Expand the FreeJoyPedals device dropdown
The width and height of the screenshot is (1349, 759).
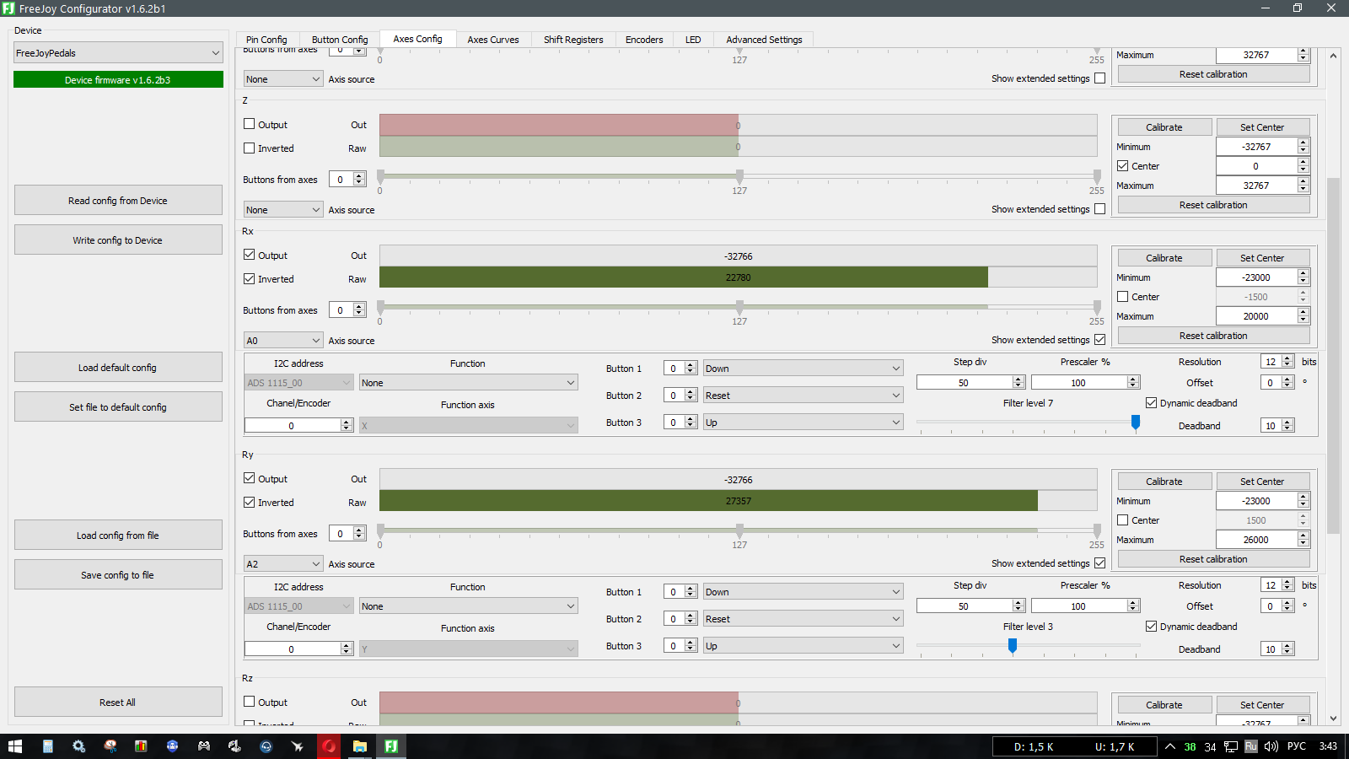coord(118,53)
